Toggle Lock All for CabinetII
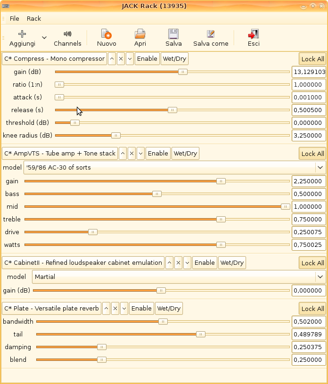Viewport: 328px width, 384px height. pyautogui.click(x=312, y=263)
